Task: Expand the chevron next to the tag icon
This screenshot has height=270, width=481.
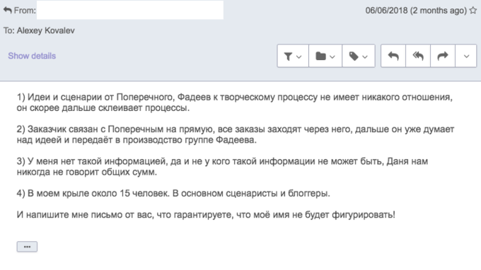Action: tap(365, 57)
